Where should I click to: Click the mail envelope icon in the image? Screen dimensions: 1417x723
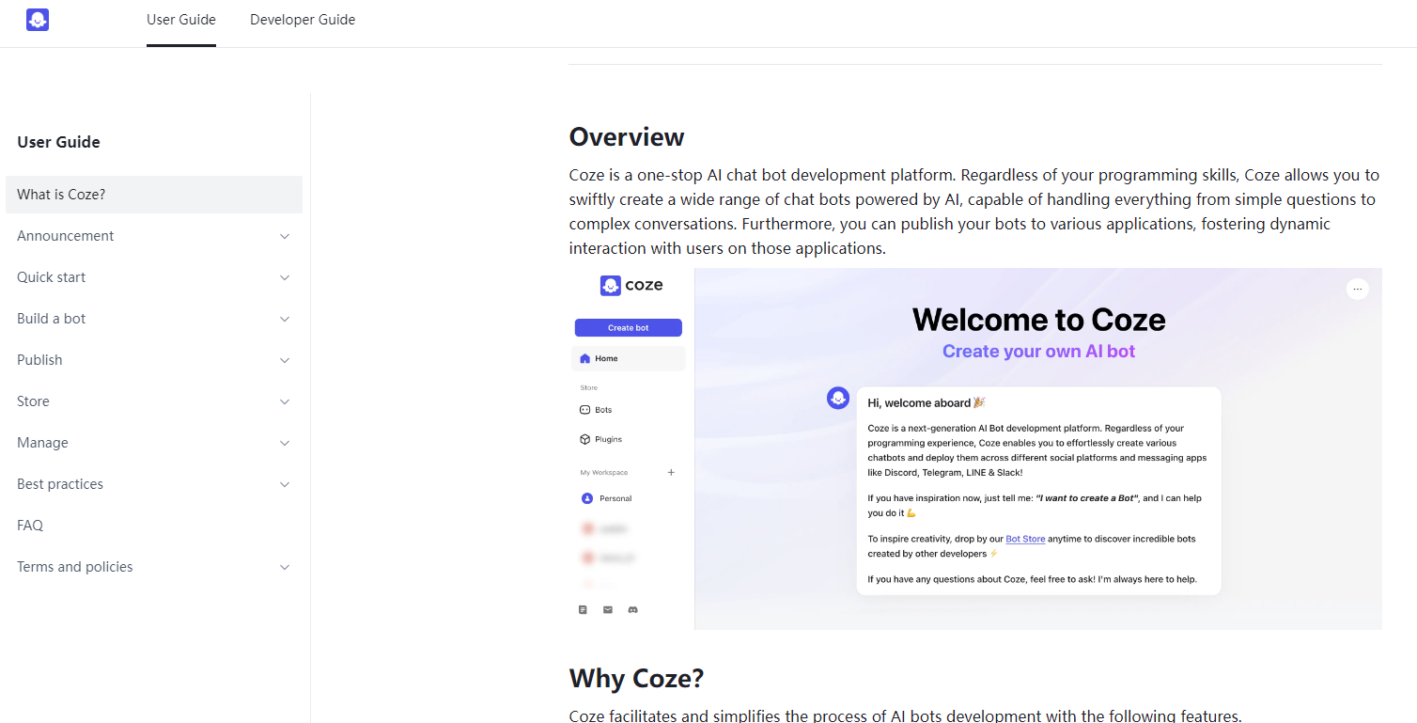pyautogui.click(x=608, y=610)
